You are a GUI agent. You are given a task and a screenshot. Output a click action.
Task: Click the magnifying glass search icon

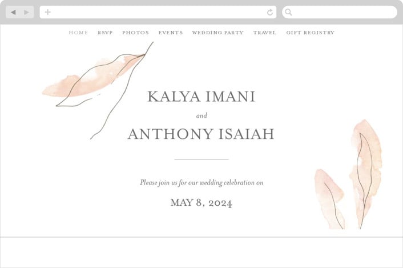click(288, 12)
